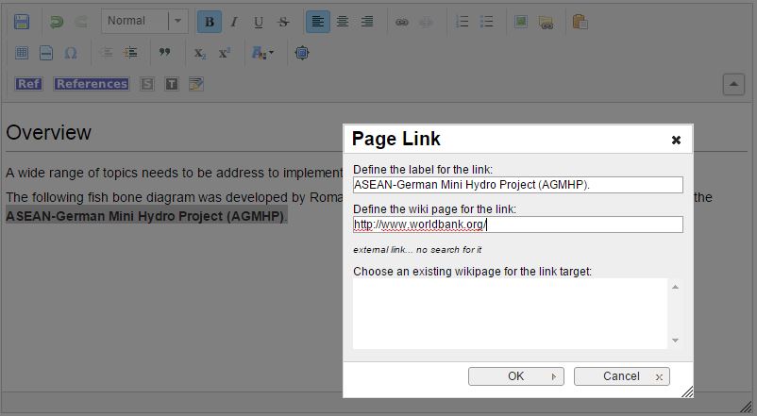The height and width of the screenshot is (416, 757).
Task: Toggle Underline formatting
Action: 259,21
